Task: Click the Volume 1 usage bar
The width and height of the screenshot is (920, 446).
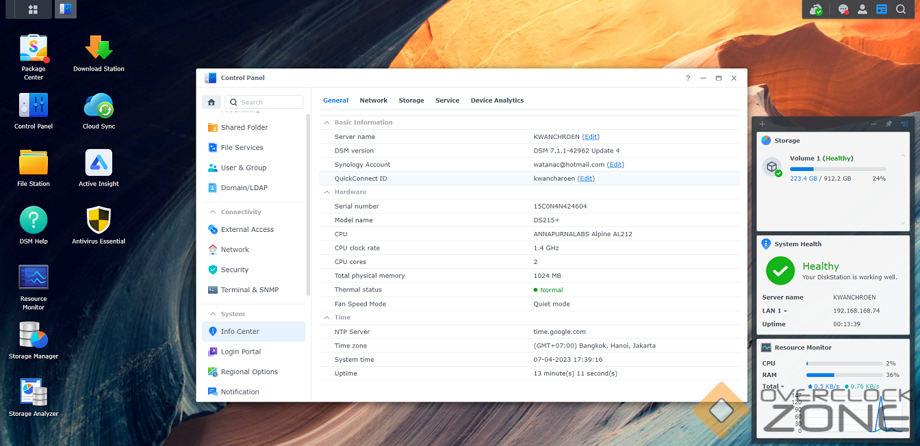Action: pos(837,169)
